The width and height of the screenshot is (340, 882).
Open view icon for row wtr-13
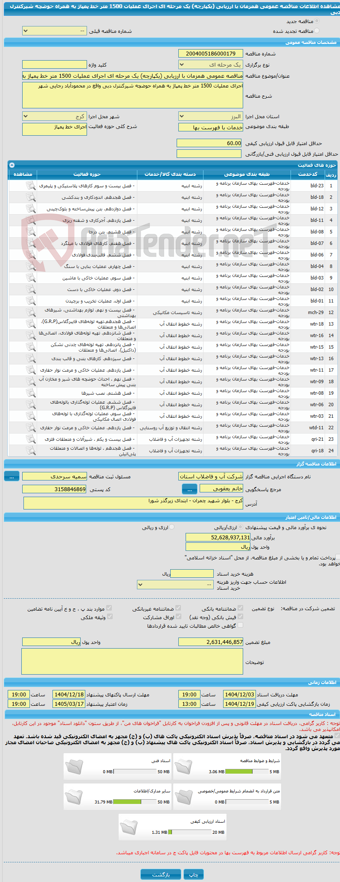[31, 358]
